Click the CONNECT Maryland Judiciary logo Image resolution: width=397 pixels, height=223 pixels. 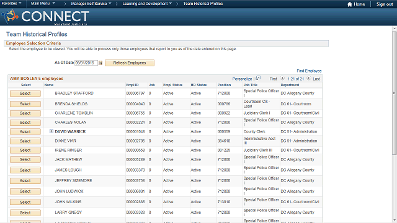[x=45, y=17]
